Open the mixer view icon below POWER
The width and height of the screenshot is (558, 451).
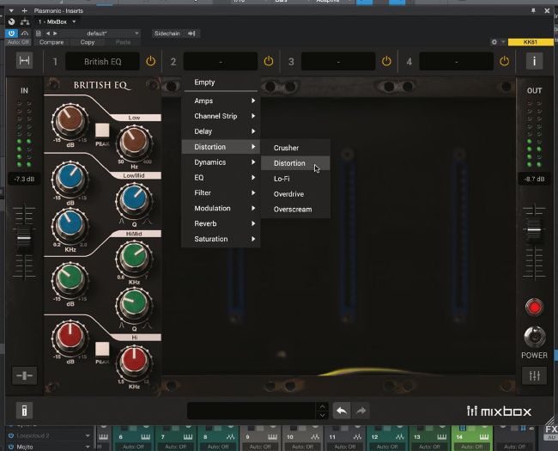point(534,375)
